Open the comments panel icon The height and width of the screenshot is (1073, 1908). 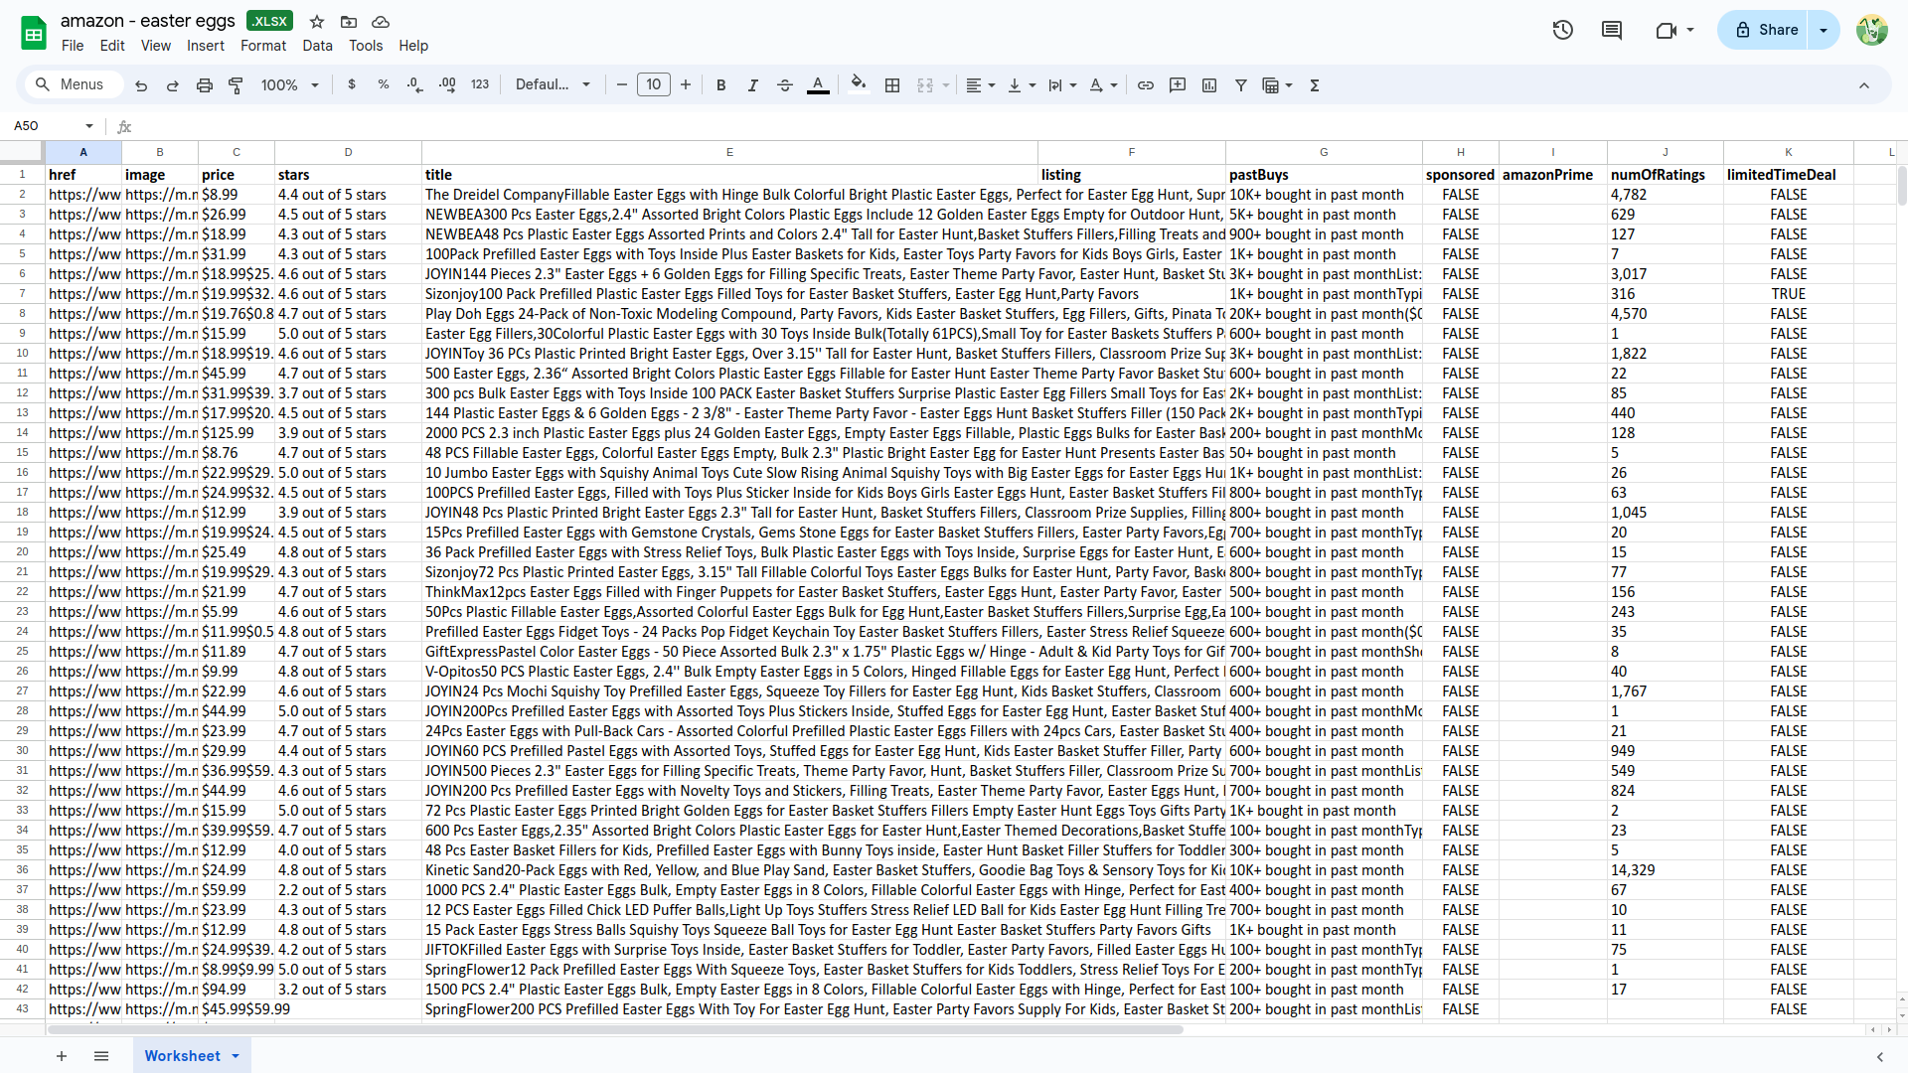(1612, 30)
